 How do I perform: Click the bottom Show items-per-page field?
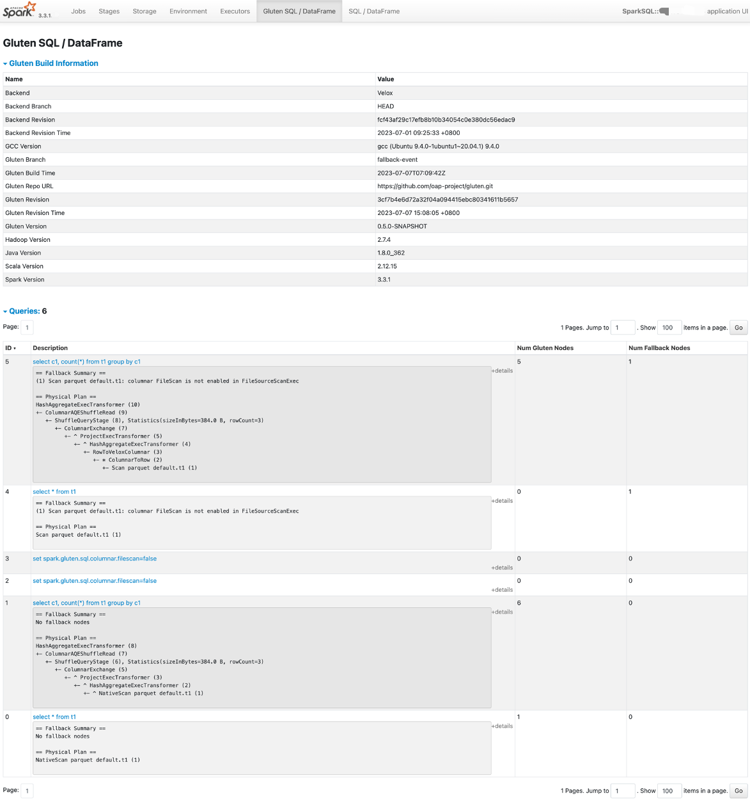tap(669, 791)
